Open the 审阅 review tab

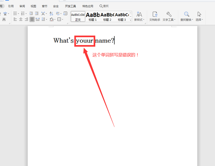22,6
